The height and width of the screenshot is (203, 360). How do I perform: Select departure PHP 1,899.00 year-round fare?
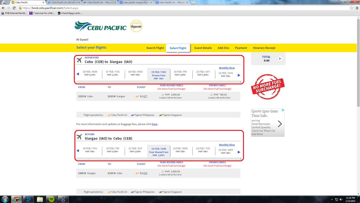click(x=163, y=94)
